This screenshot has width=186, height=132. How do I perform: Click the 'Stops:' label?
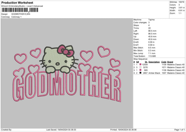click(x=136, y=25)
